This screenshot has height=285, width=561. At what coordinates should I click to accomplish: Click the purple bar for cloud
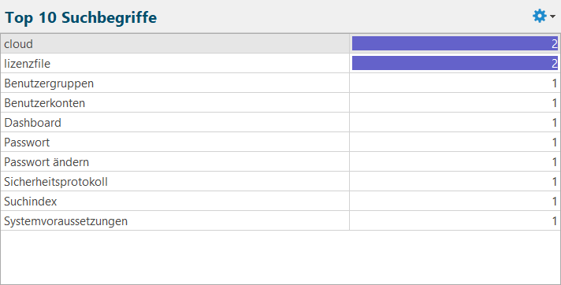point(455,43)
